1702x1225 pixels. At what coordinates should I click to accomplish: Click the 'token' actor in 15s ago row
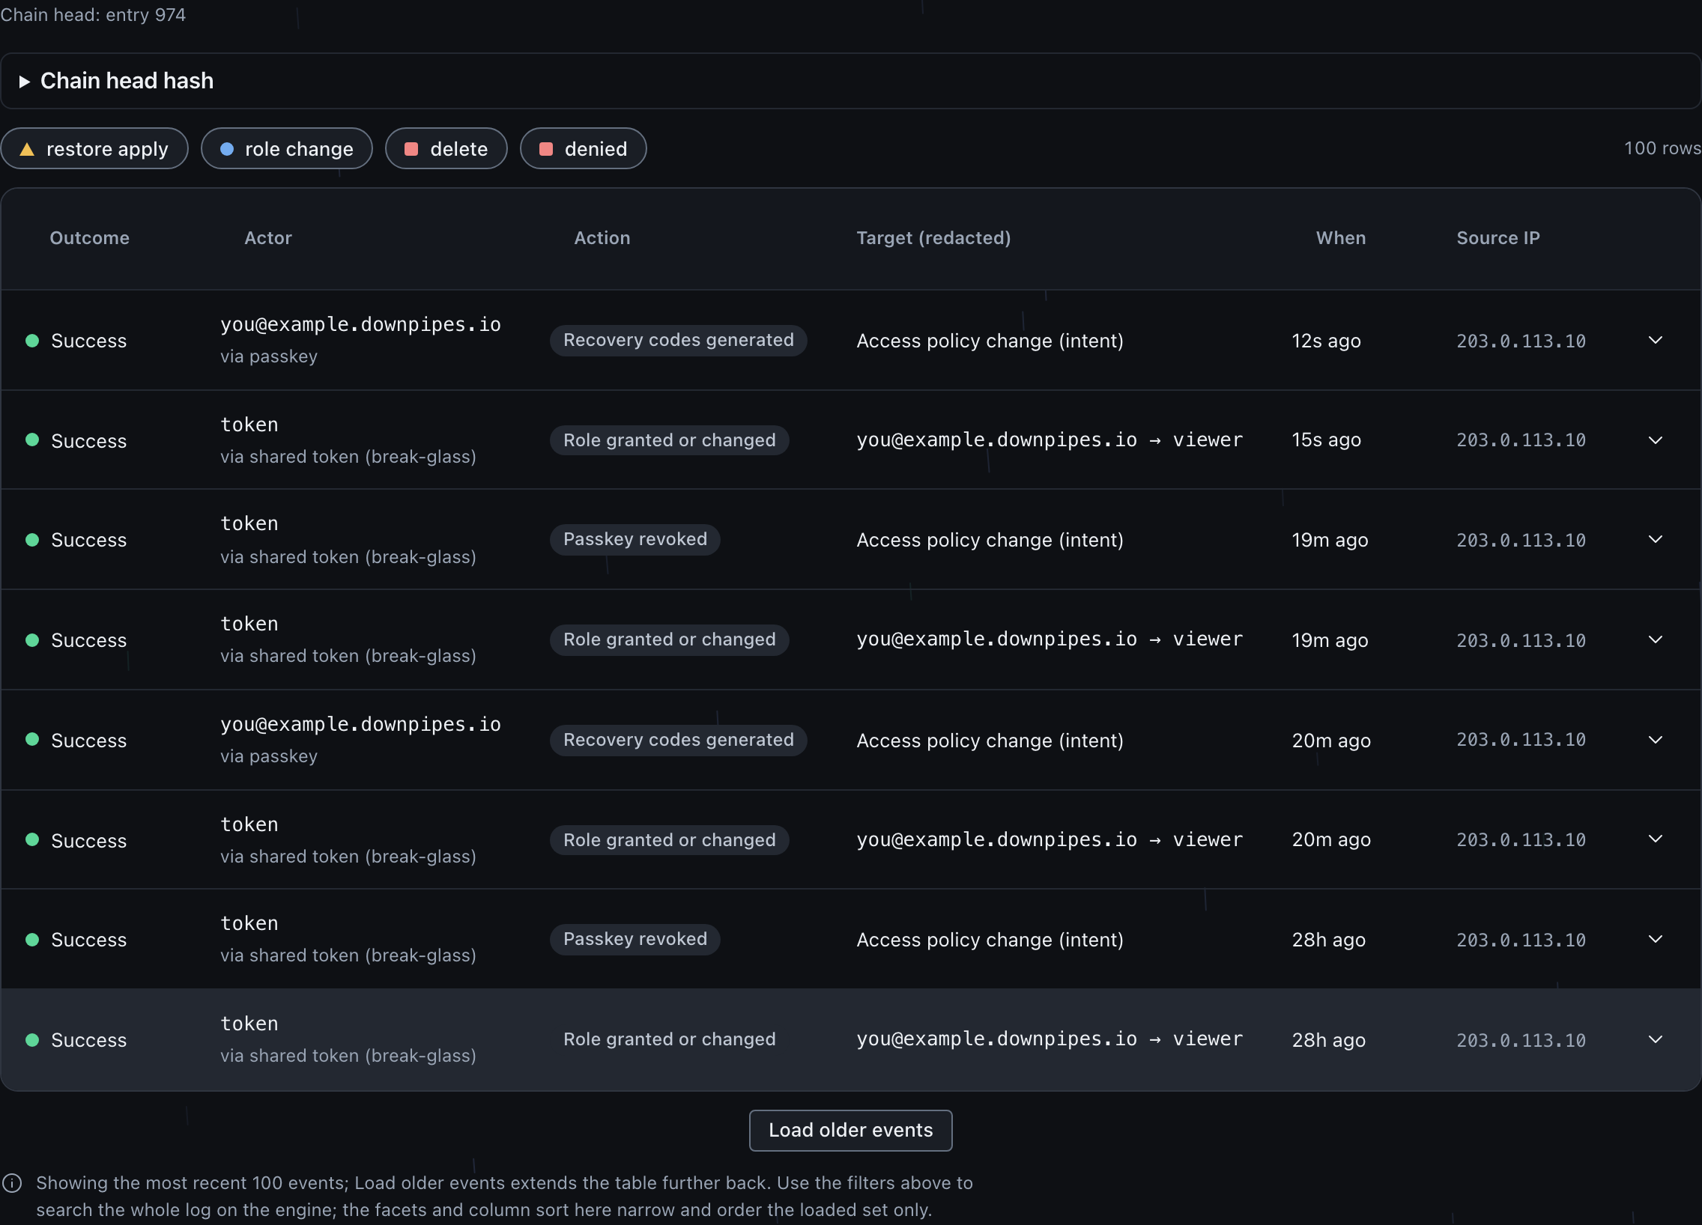[249, 425]
